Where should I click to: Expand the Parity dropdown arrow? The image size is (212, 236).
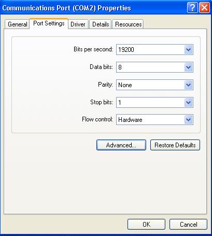tap(188, 85)
